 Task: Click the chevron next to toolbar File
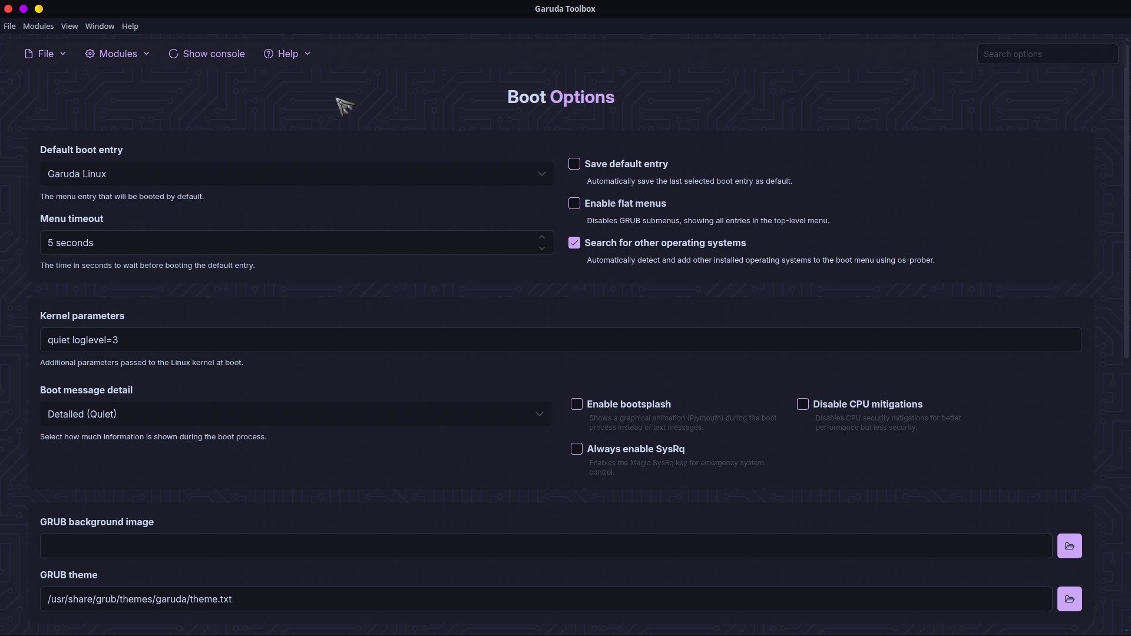coord(63,54)
